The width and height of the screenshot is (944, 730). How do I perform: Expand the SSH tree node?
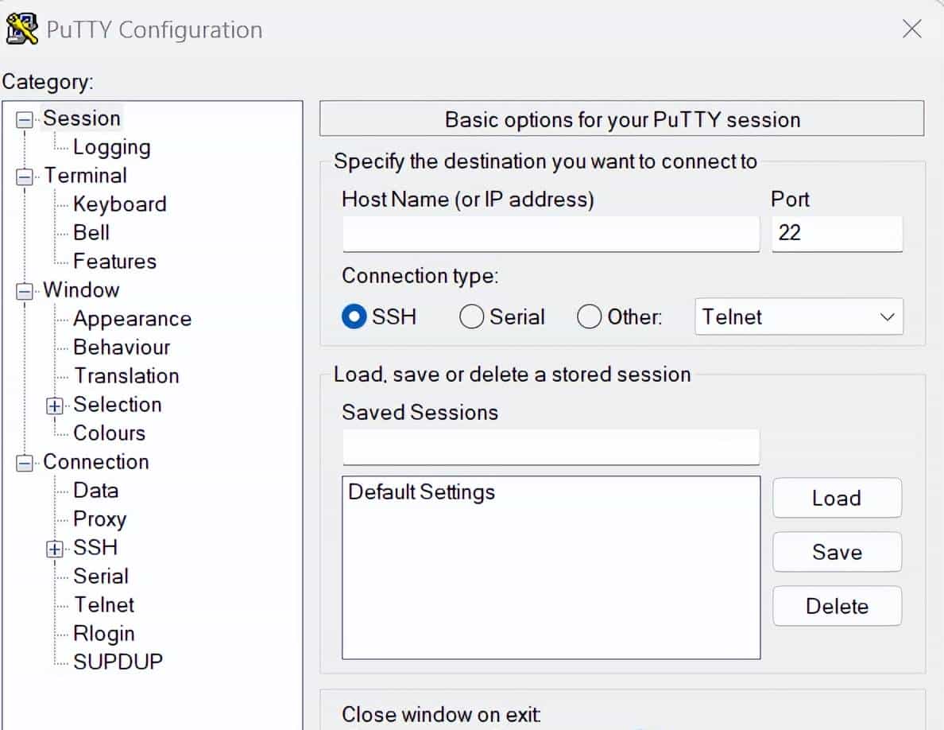click(x=55, y=549)
